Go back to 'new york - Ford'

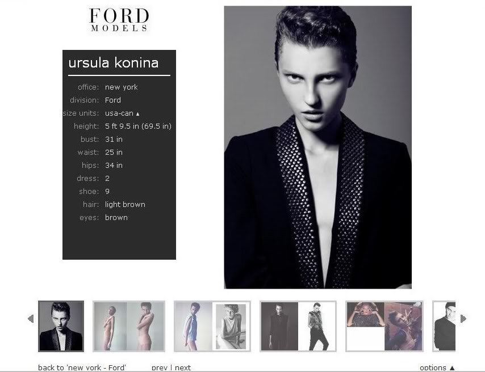[82, 367]
